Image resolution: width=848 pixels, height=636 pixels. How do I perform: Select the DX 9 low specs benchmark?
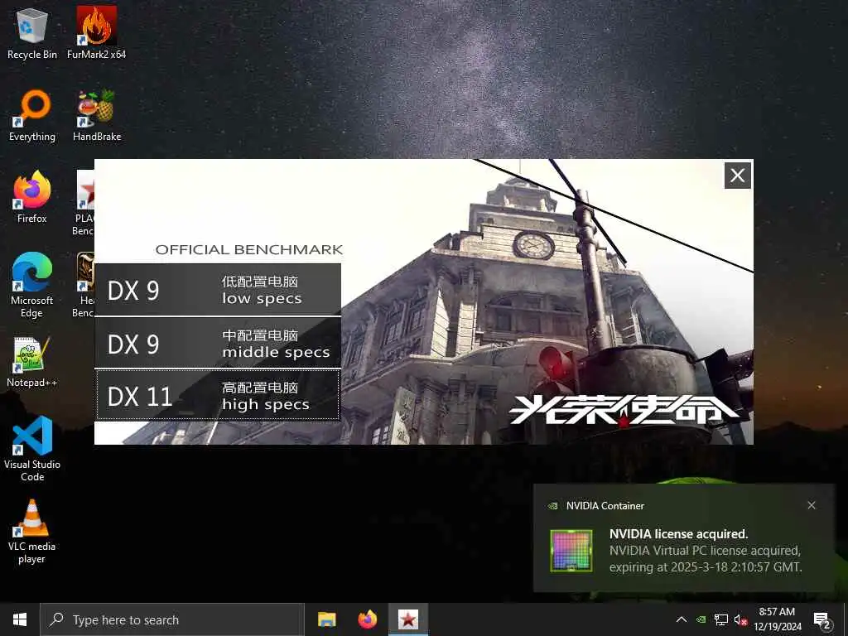coord(218,289)
